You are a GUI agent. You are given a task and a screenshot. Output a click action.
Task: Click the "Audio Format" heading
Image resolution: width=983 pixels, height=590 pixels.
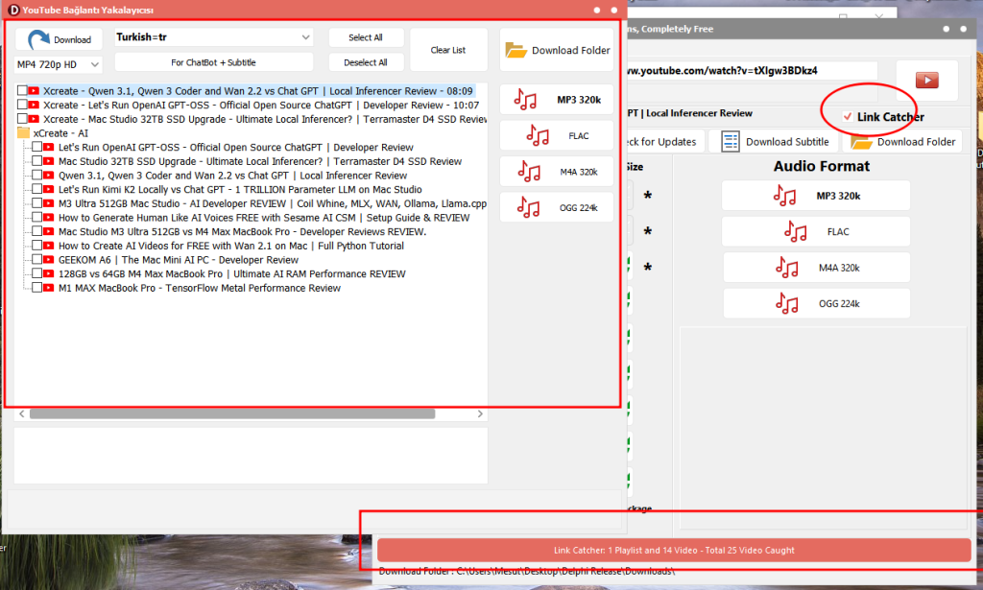(x=822, y=166)
